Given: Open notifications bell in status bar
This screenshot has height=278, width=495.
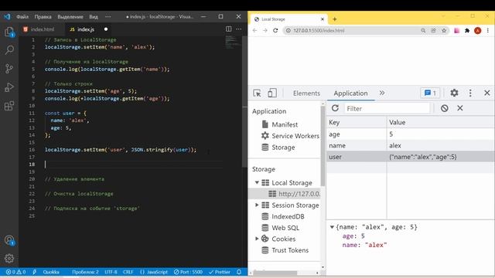Looking at the screenshot, I should [239, 272].
